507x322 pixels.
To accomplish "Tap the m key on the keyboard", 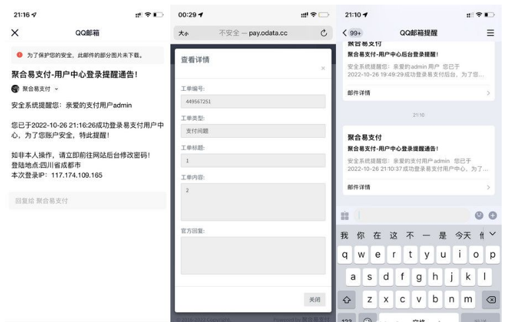I will [468, 299].
